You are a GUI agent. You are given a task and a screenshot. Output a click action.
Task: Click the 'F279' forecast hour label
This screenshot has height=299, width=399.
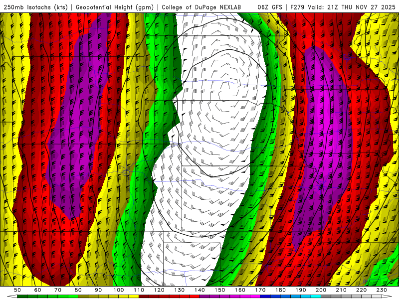tap(297, 7)
